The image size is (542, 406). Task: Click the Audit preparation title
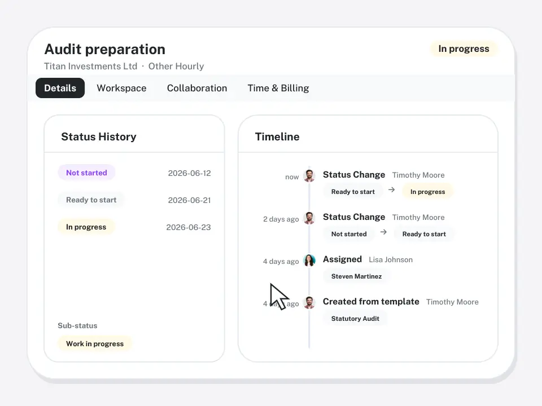[x=105, y=49]
